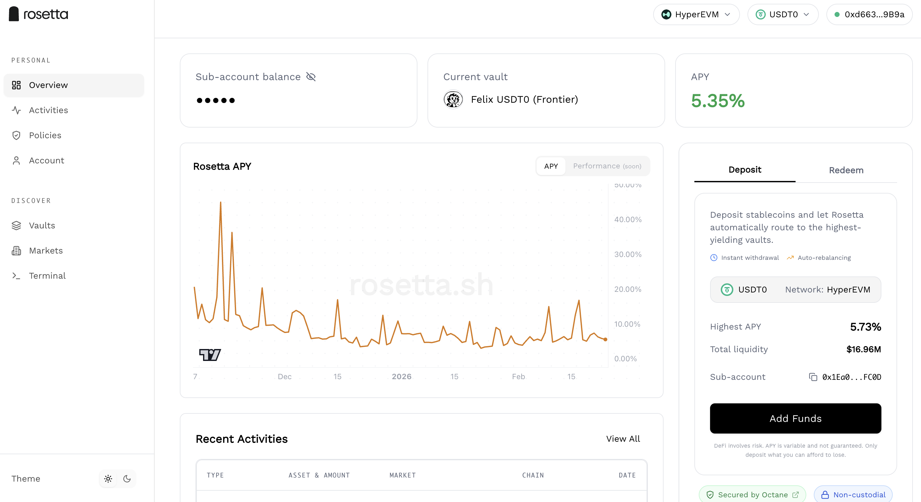Click the latest data point on chart
The height and width of the screenshot is (502, 921).
(605, 339)
